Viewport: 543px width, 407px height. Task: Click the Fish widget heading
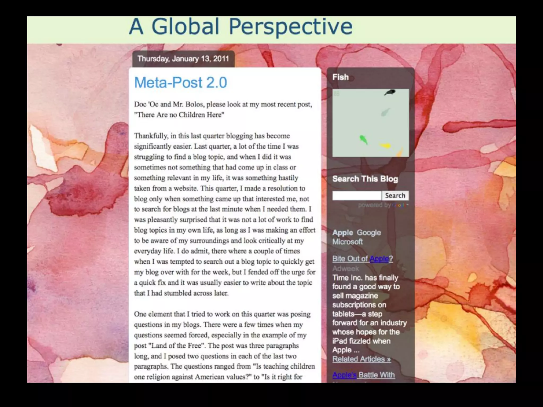coord(340,77)
